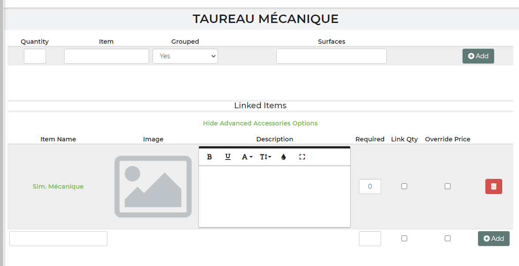
Task: Enable Override Price for Sim. Mécanique
Action: [x=447, y=186]
